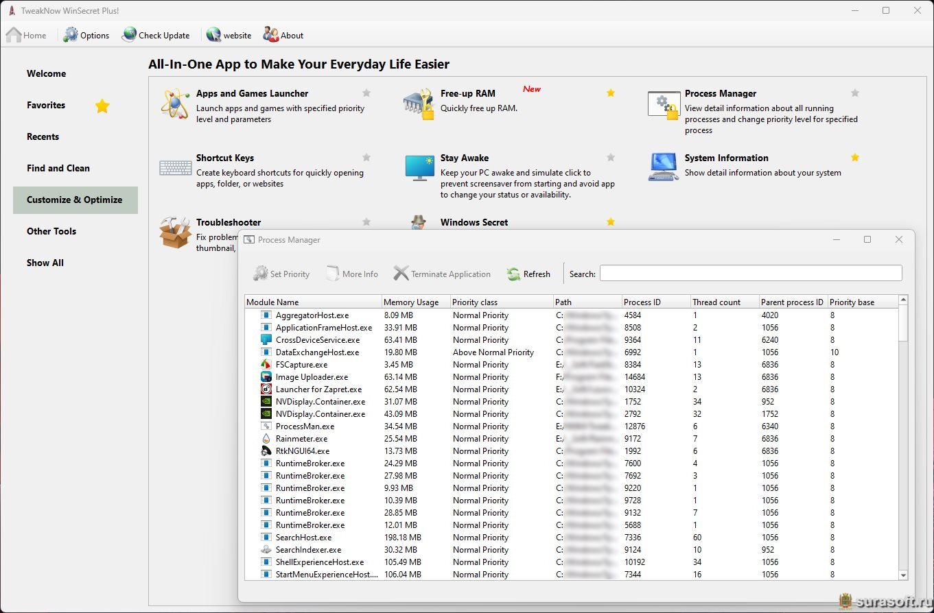The width and height of the screenshot is (934, 613).
Task: Focus the Search input field
Action: click(x=751, y=273)
